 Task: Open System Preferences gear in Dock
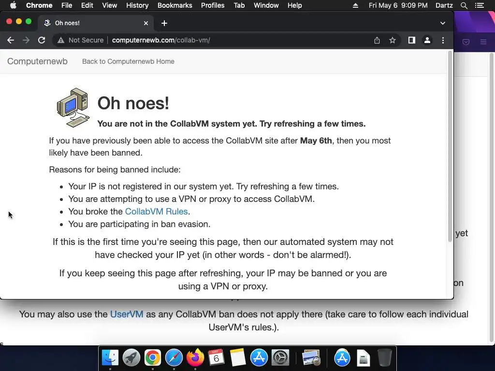280,358
